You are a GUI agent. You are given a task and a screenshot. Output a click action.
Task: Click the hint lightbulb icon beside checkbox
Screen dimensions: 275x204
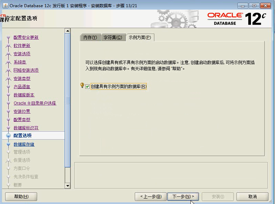[82, 85]
